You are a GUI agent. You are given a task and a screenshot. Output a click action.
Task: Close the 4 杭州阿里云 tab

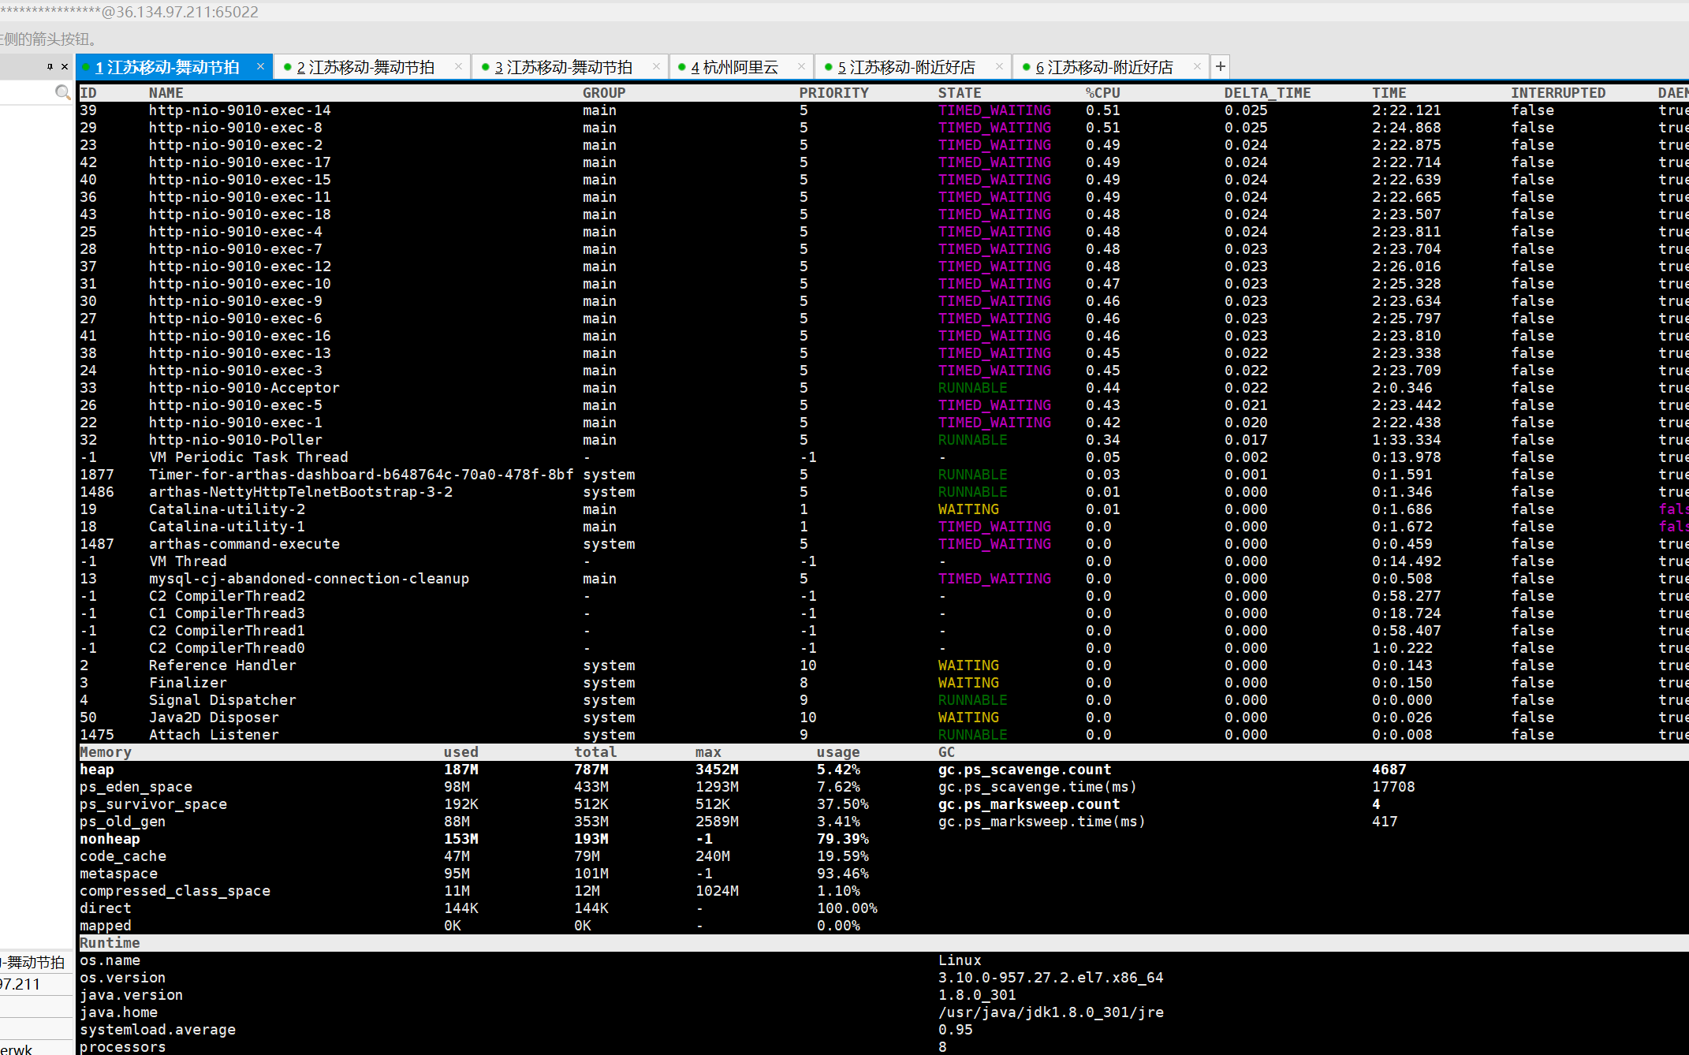(x=802, y=67)
